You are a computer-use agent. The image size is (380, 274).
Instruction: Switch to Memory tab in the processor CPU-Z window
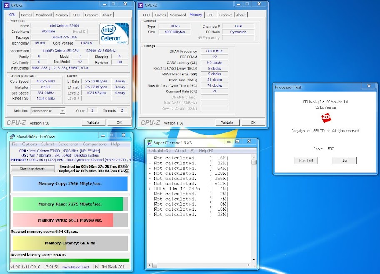tap(62, 15)
